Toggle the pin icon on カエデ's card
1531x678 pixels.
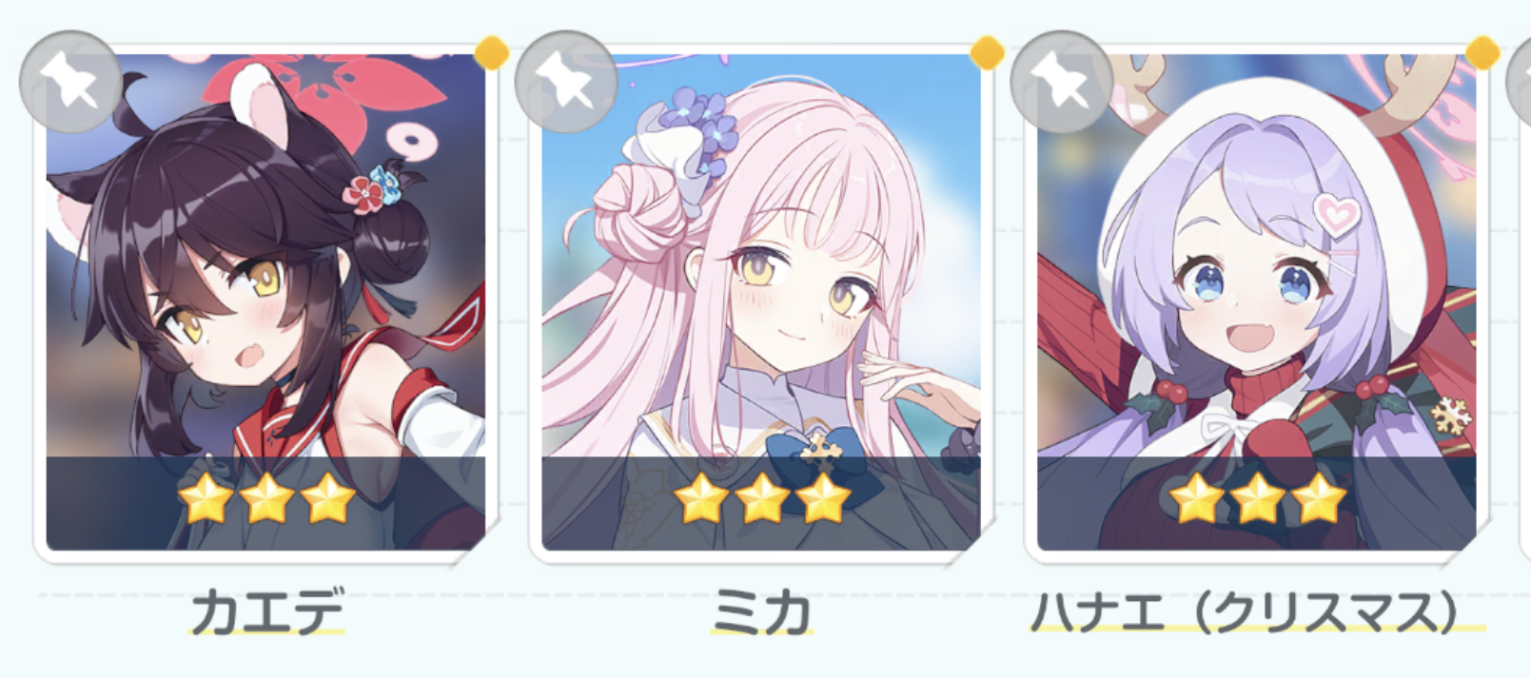pos(70,82)
